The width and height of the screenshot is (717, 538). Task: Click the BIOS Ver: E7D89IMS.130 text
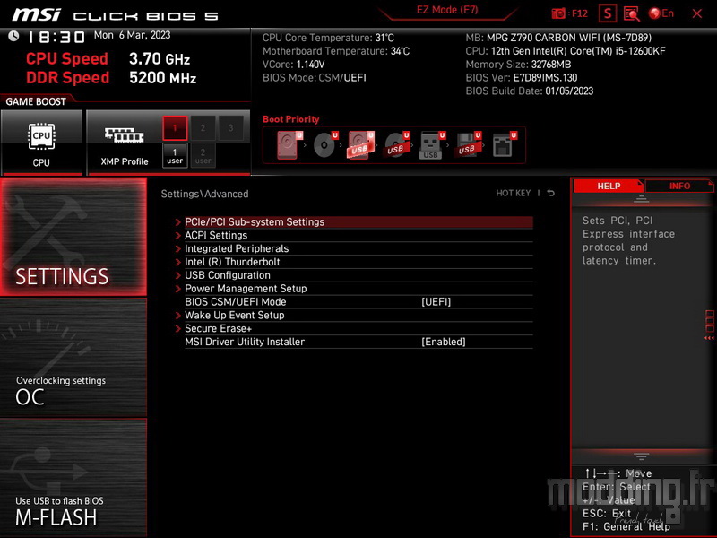(522, 78)
